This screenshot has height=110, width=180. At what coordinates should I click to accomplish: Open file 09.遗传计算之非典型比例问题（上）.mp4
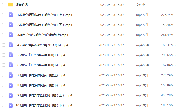(x=44, y=95)
